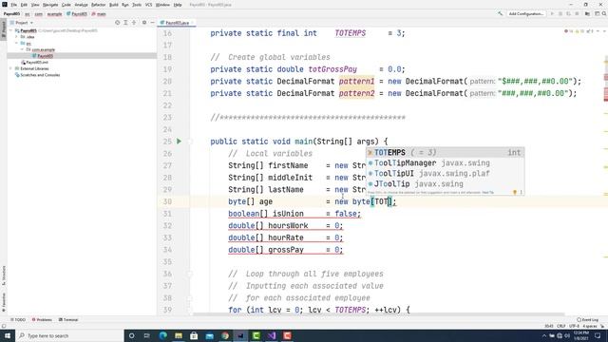The width and height of the screenshot is (608, 342).
Task: Click the run gutter icon beside main method
Action: click(179, 142)
